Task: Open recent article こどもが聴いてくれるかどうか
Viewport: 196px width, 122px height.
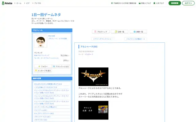Action: [x=46, y=87]
